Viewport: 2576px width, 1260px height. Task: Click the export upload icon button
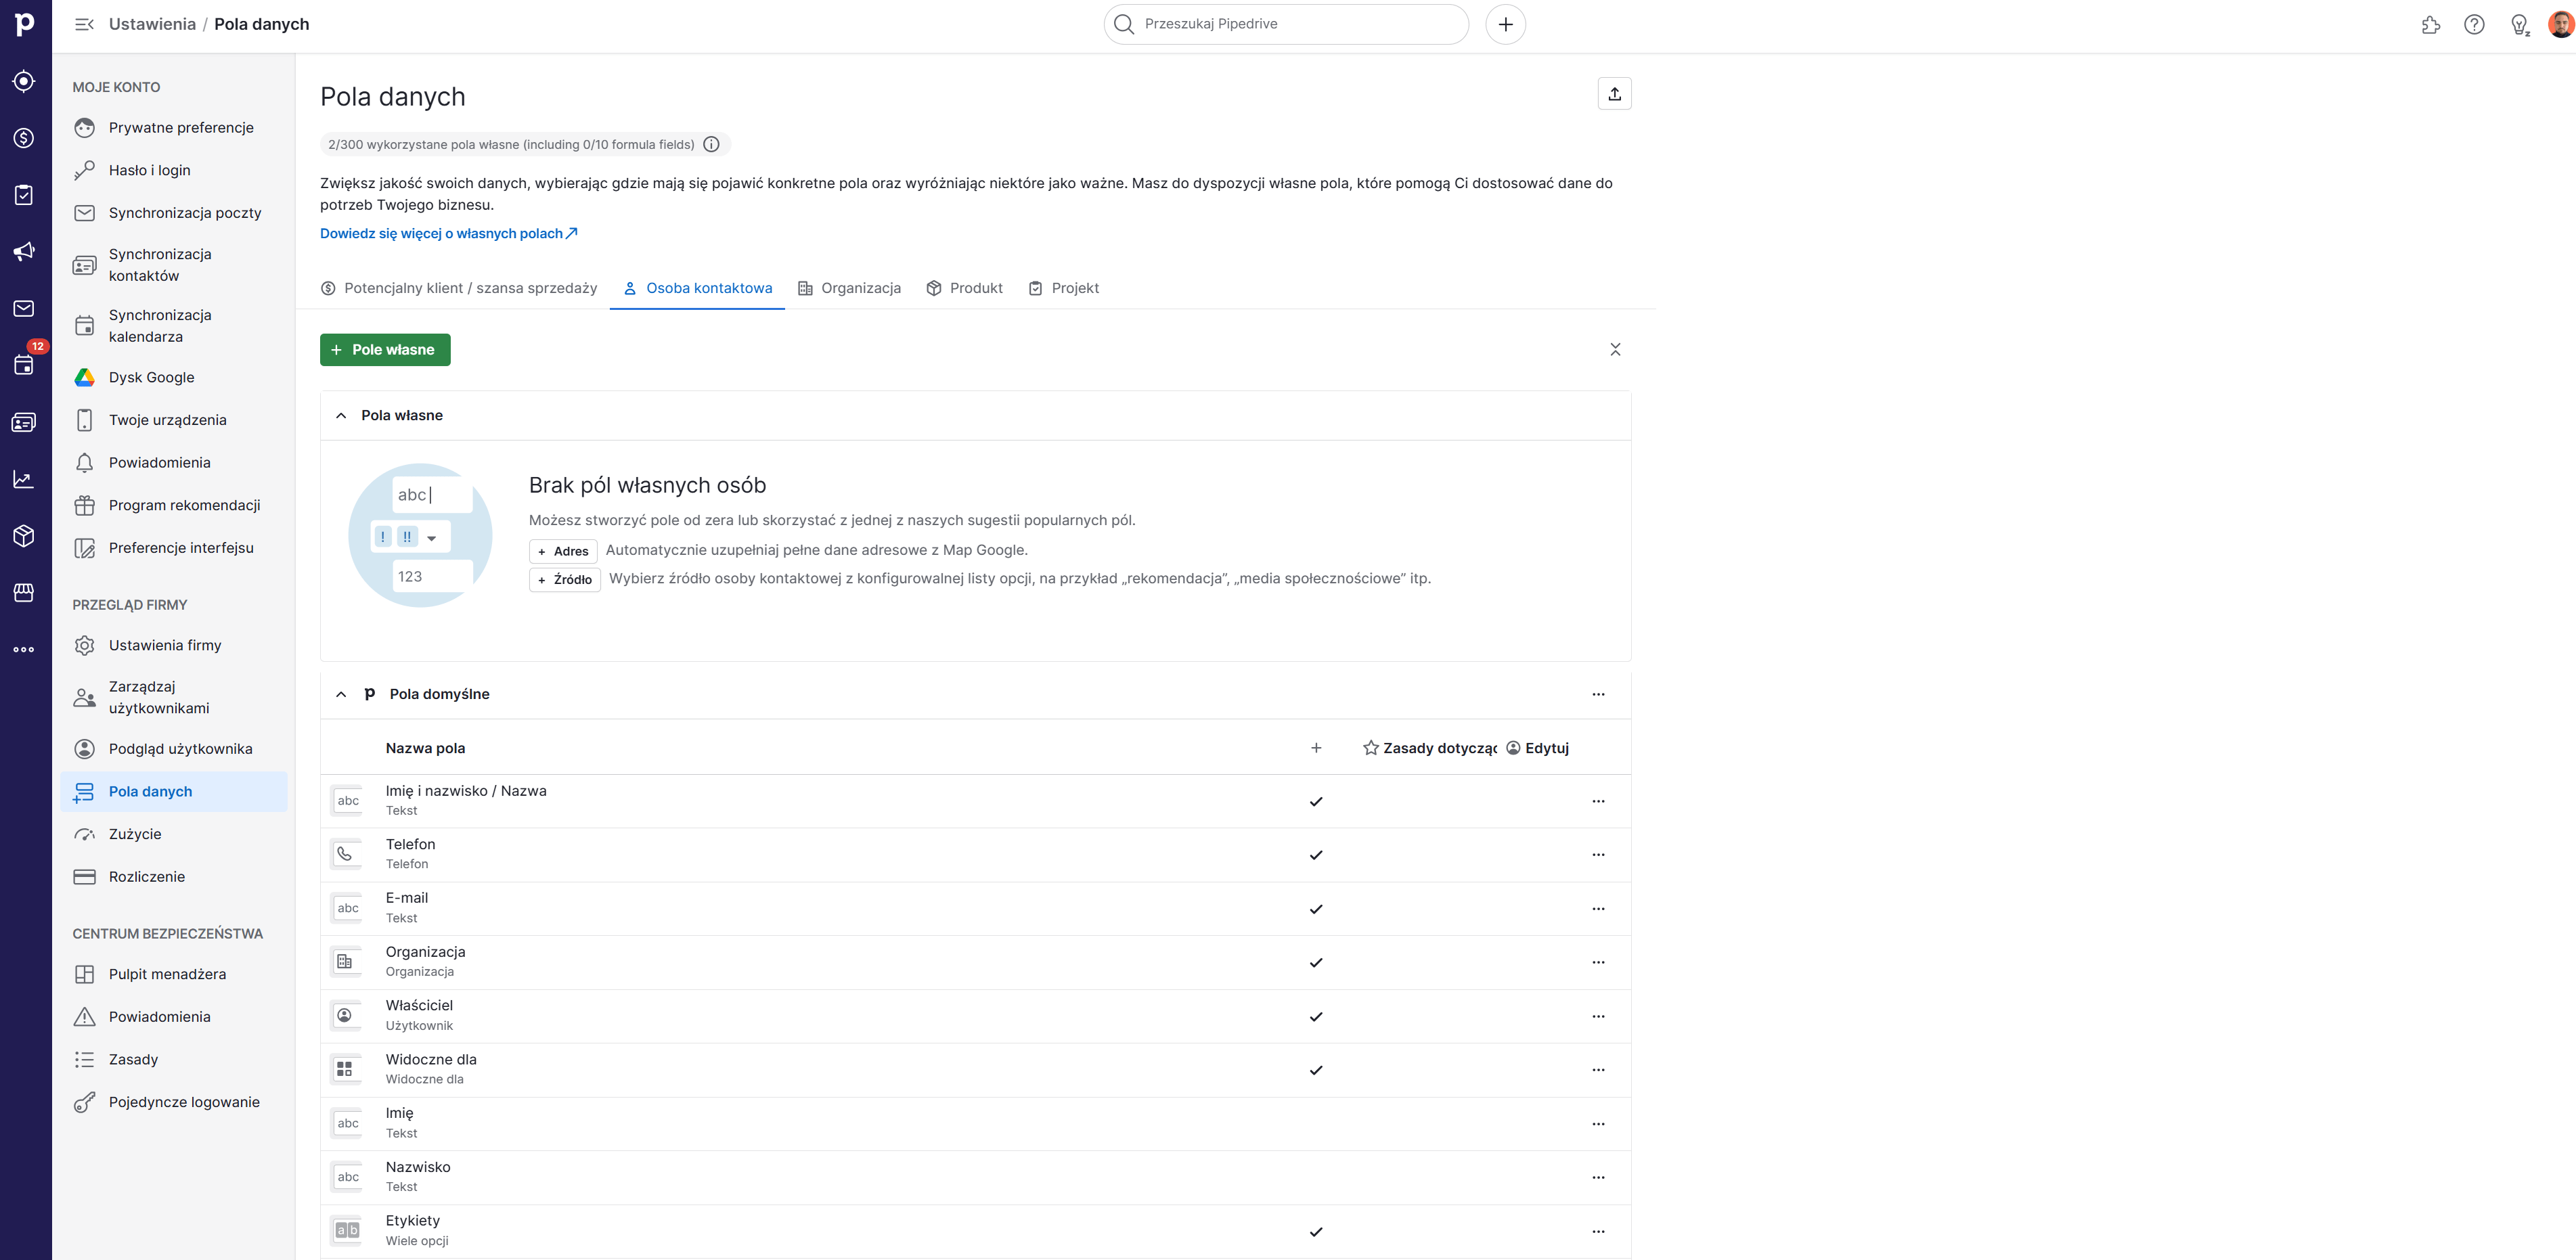click(1614, 94)
